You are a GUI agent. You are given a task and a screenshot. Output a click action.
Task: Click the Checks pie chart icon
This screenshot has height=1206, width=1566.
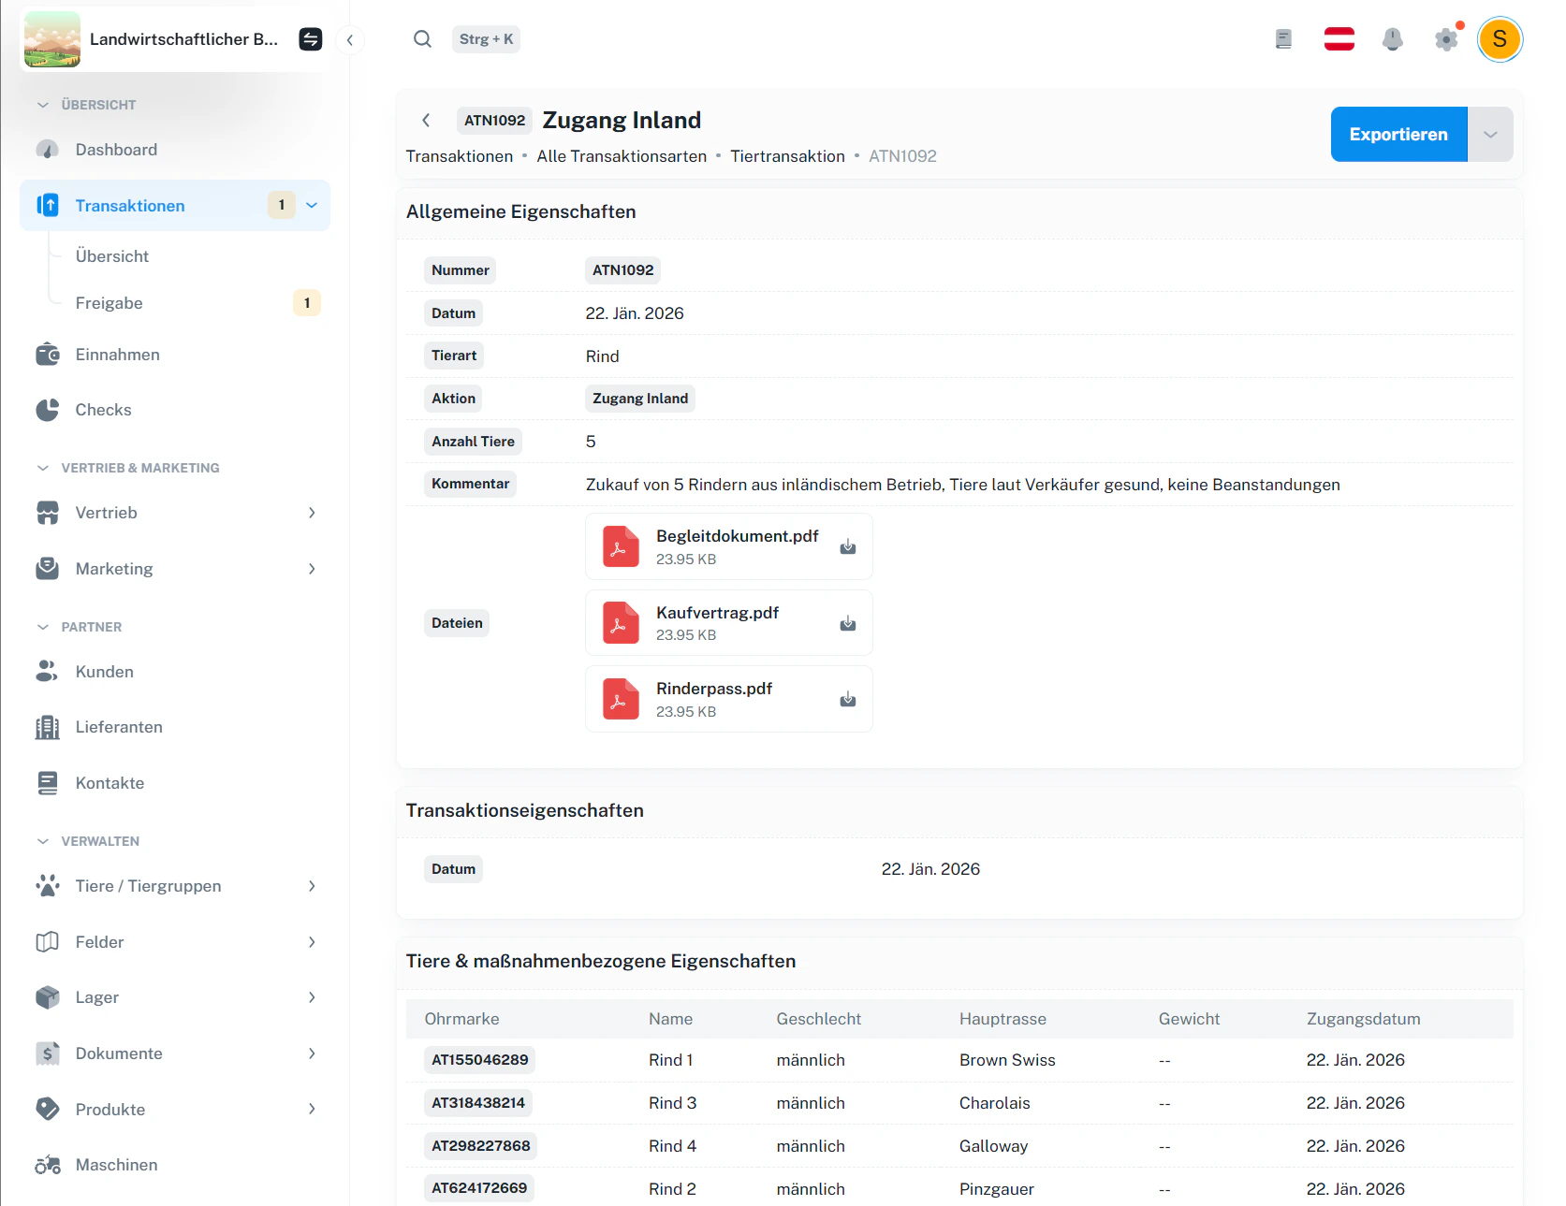47,410
